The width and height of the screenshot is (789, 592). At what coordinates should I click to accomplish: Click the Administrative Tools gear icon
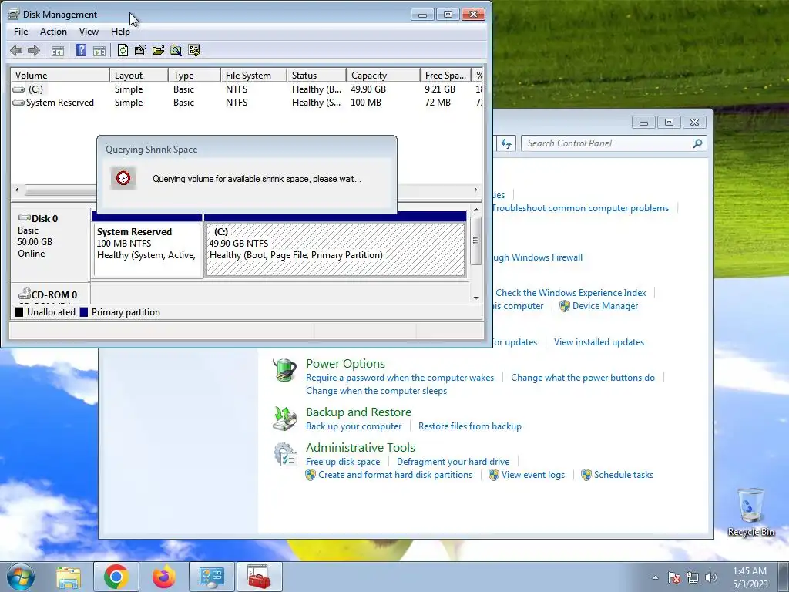[x=285, y=454]
